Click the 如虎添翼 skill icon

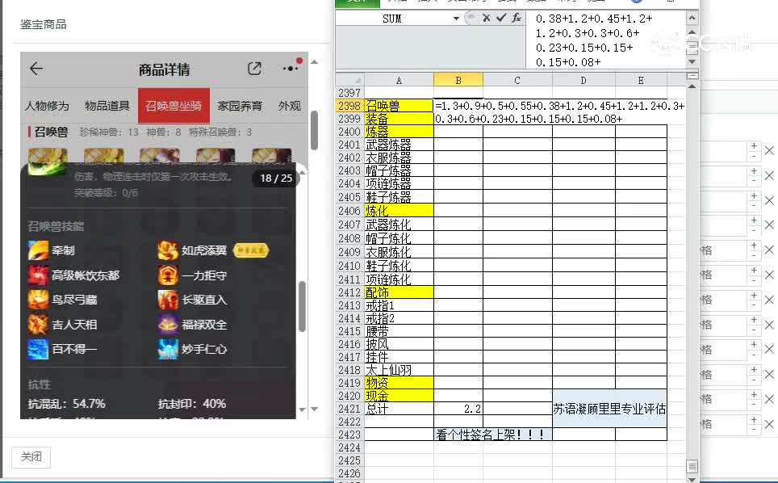pos(168,251)
